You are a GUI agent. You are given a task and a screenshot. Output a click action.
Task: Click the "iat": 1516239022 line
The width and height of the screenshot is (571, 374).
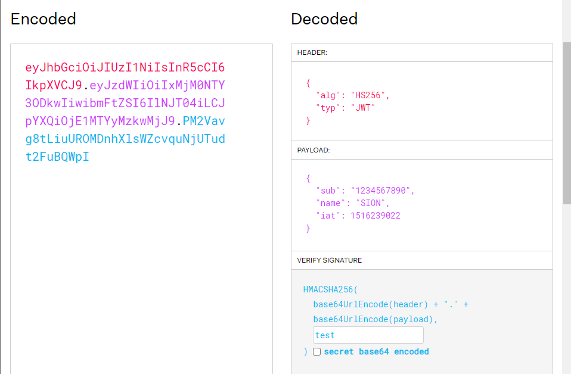pos(358,216)
